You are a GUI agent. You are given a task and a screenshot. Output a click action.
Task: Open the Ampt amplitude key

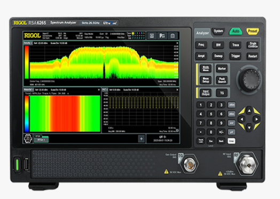tap(201, 56)
